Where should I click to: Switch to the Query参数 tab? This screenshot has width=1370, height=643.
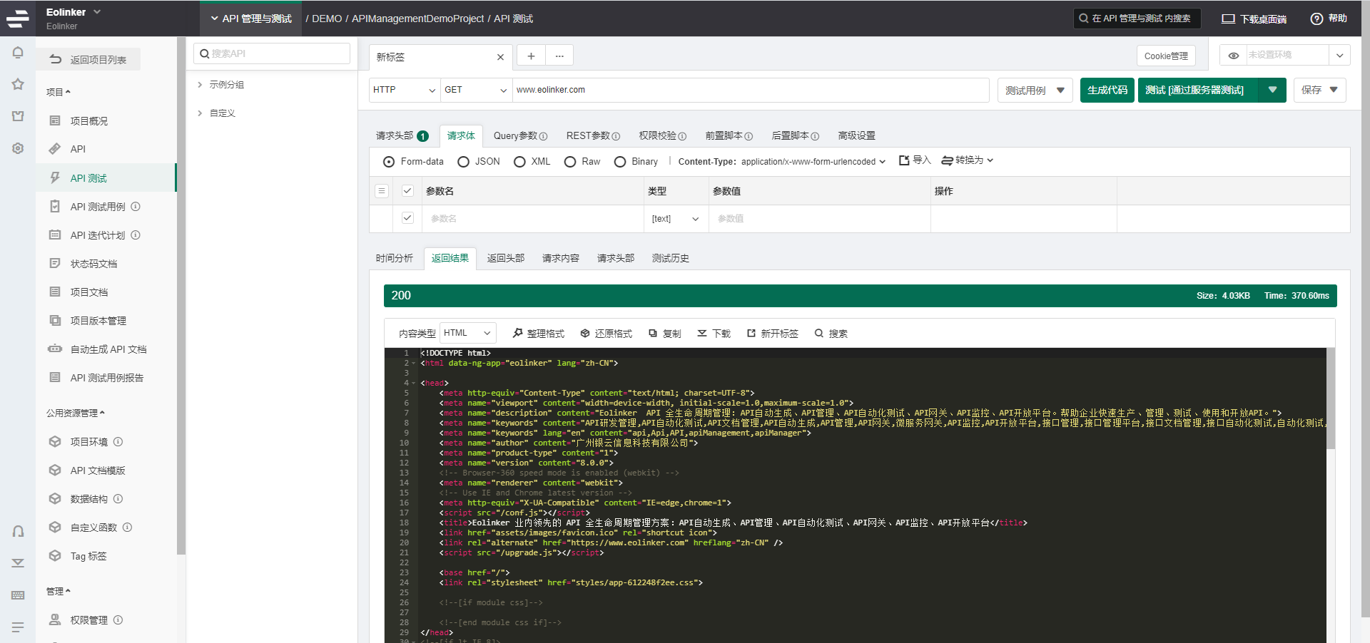click(519, 135)
